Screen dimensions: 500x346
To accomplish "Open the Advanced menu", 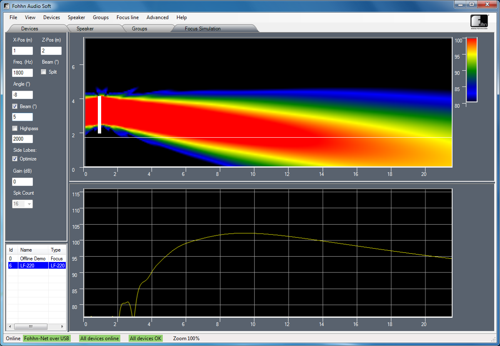I will (x=157, y=17).
